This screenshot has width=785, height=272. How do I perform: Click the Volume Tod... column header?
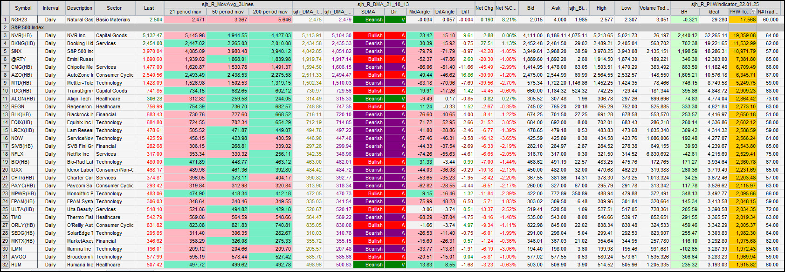[654, 8]
